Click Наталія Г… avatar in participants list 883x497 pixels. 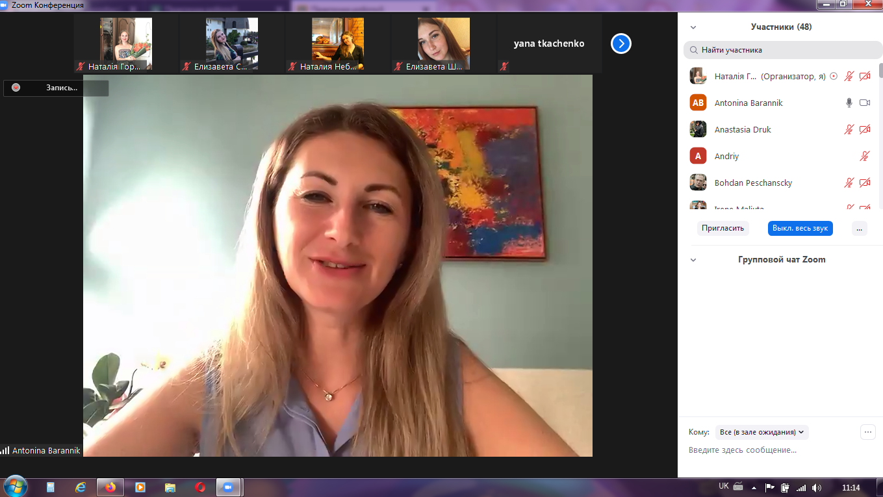point(698,76)
